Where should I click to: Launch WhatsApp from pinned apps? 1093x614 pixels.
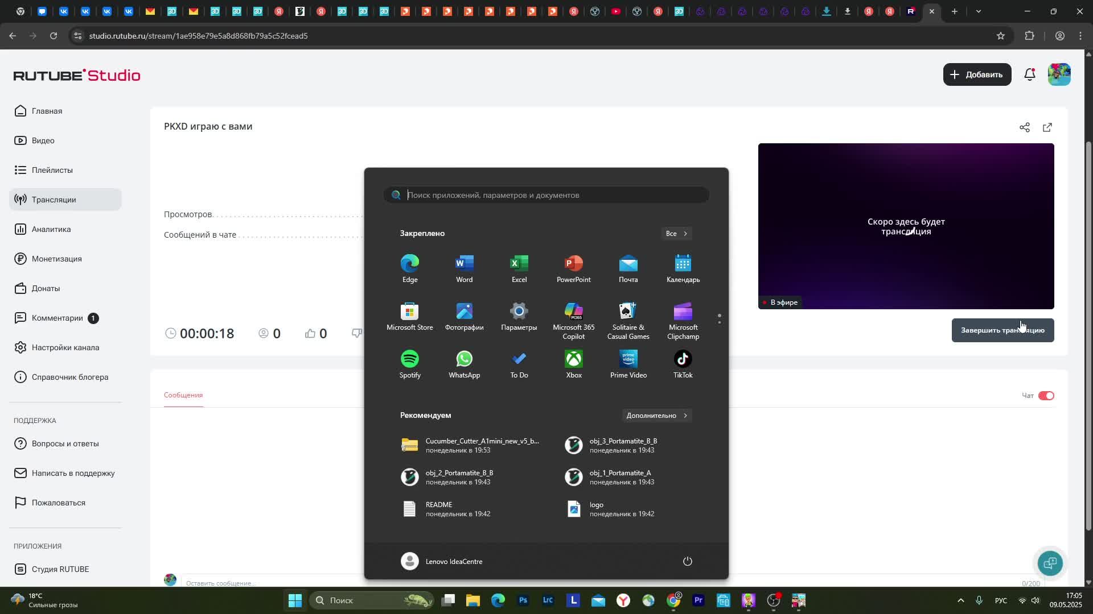[x=464, y=364]
